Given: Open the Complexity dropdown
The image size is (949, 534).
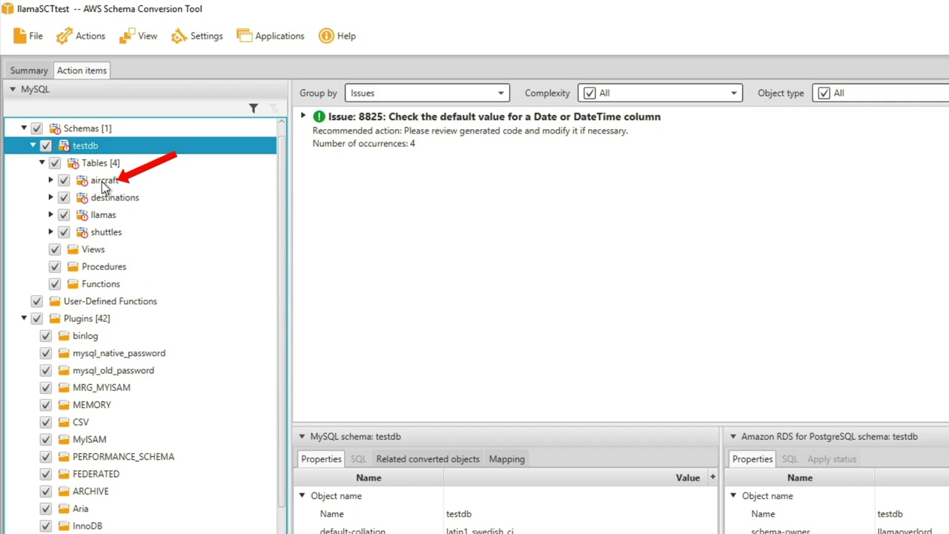Looking at the screenshot, I should pos(660,93).
